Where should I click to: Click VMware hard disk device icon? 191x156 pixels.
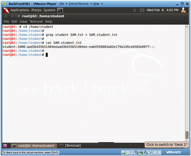pos(123,152)
